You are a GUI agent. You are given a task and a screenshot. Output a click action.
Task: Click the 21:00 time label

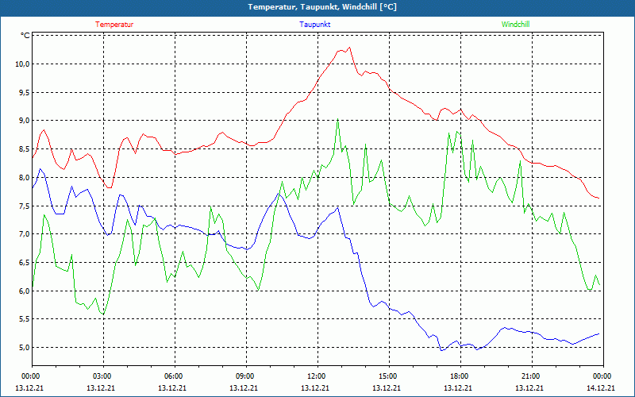pos(532,376)
